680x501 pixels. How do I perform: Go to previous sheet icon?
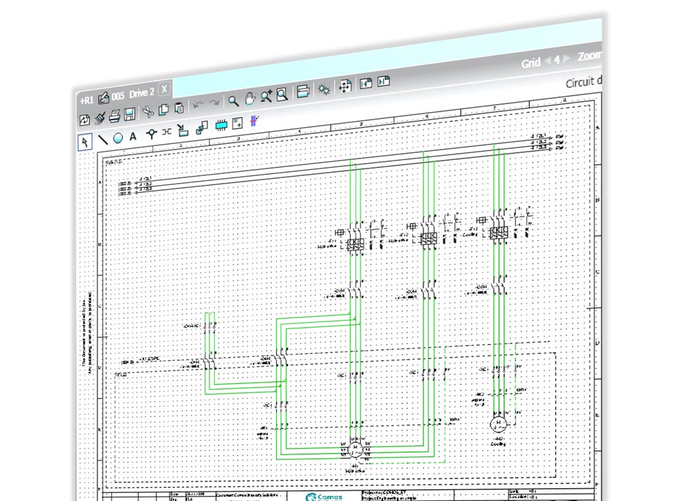[x=366, y=83]
